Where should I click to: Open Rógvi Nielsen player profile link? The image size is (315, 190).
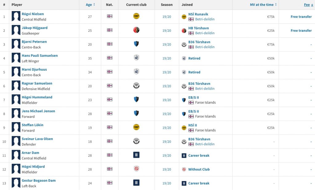pyautogui.click(x=33, y=14)
